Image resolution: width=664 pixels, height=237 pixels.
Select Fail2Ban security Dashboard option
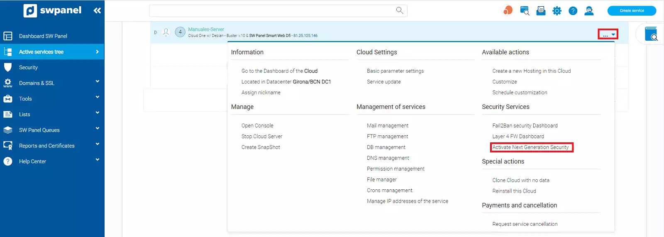pyautogui.click(x=525, y=126)
